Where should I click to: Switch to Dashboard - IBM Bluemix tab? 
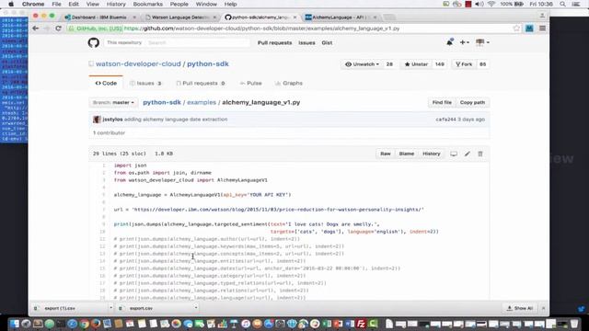99,17
